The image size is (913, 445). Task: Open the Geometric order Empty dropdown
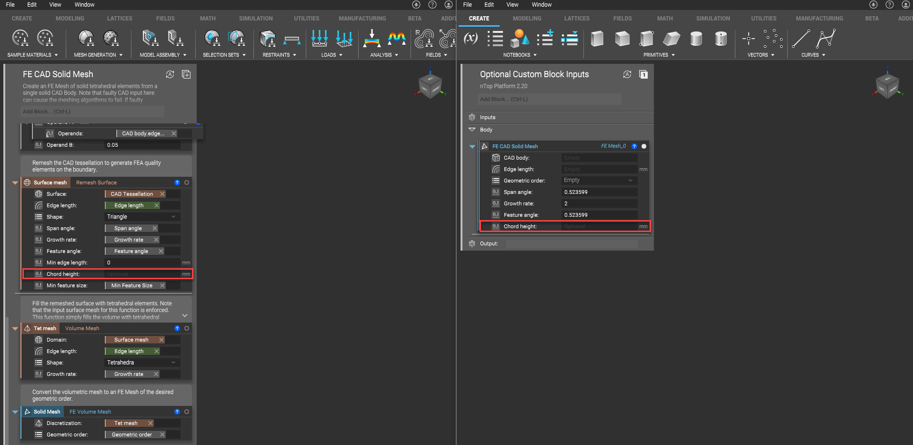pos(599,180)
